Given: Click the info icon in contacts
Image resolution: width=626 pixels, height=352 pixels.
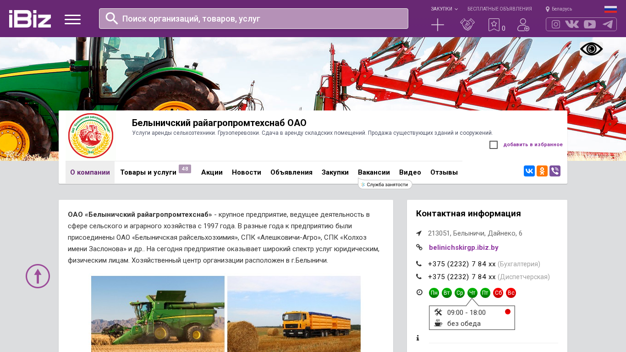Looking at the screenshot, I should tap(418, 338).
